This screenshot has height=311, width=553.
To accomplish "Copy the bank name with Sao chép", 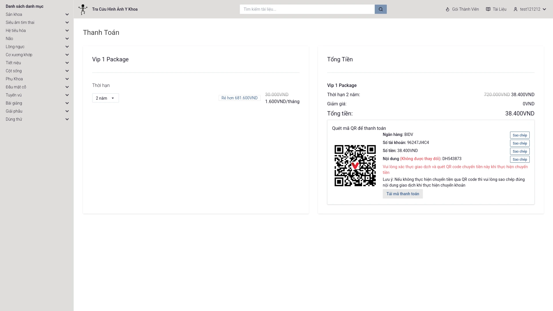I will tap(520, 135).
